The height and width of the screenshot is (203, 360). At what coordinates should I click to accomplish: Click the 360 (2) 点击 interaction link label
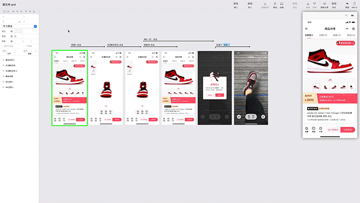pos(150,39)
